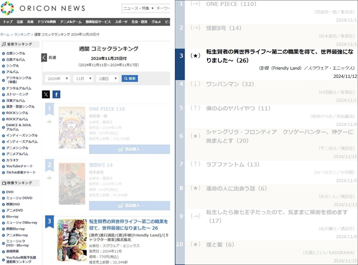Viewport: 358px width, 265px height.
Task: Open Blu-ray ranking in sidebar
Action: [x=12, y=216]
